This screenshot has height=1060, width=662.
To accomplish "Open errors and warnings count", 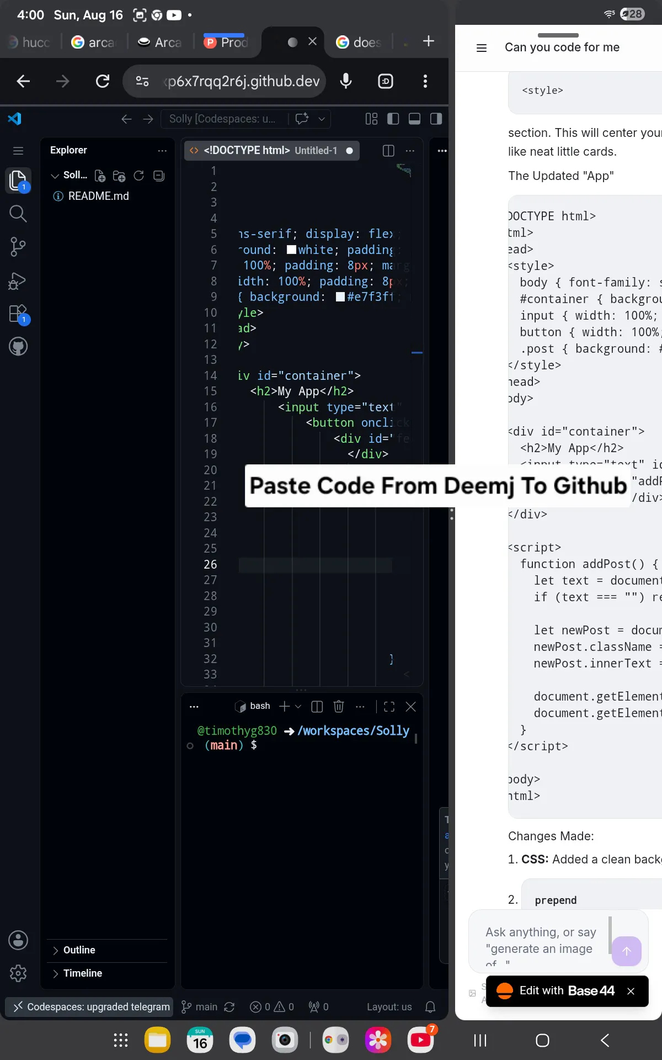I will [272, 1006].
